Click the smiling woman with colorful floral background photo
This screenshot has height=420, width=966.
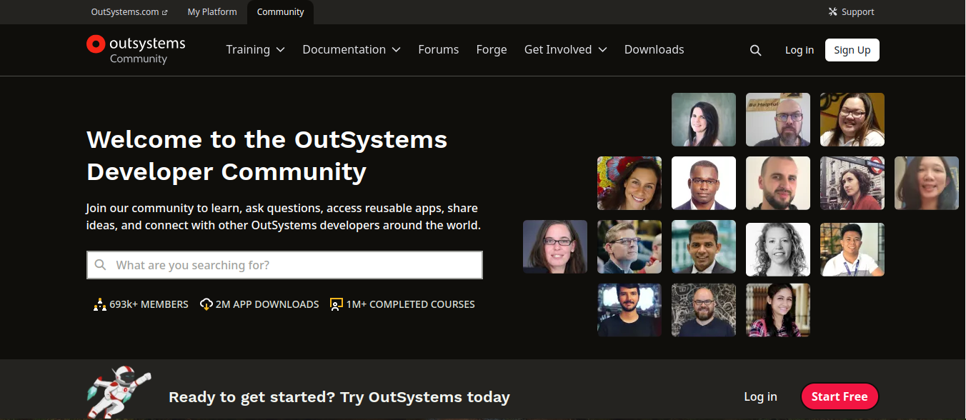tap(629, 183)
